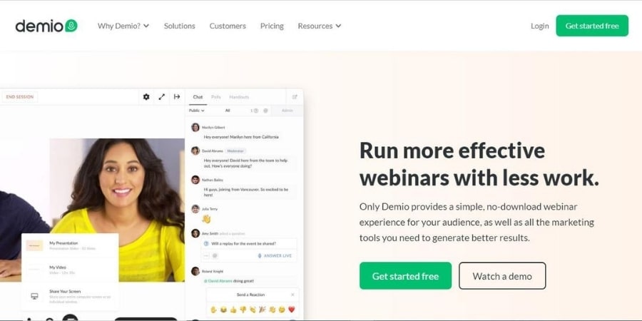Click the Watch a demo button
Viewport: 642px width, 321px height.
pyautogui.click(x=502, y=276)
